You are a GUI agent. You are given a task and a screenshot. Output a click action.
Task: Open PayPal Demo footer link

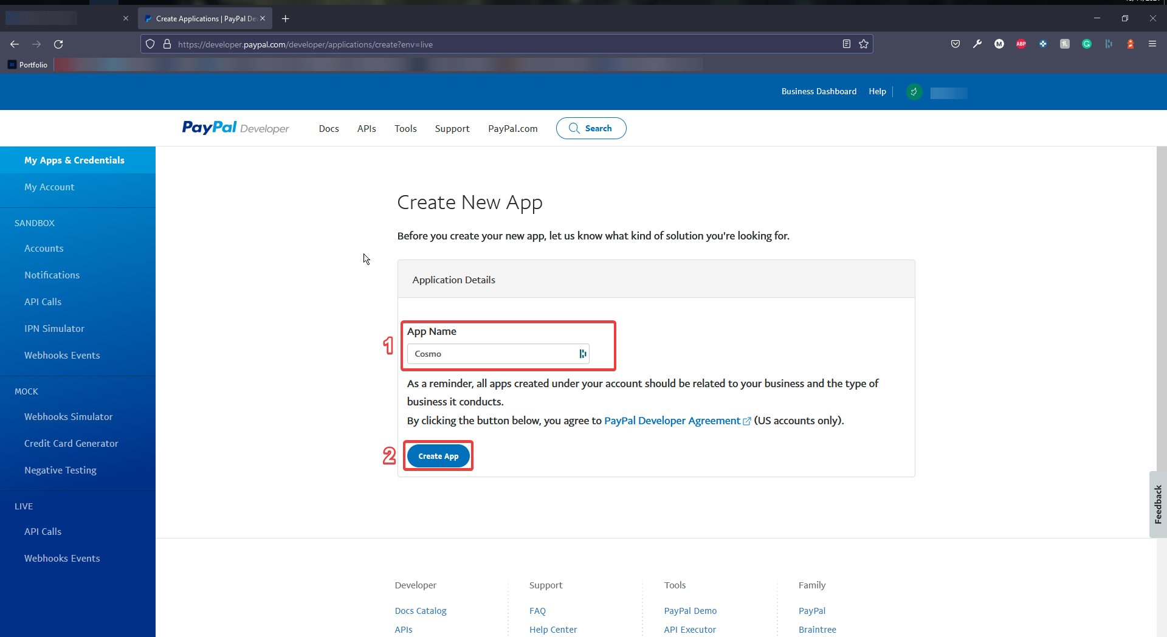coord(690,611)
